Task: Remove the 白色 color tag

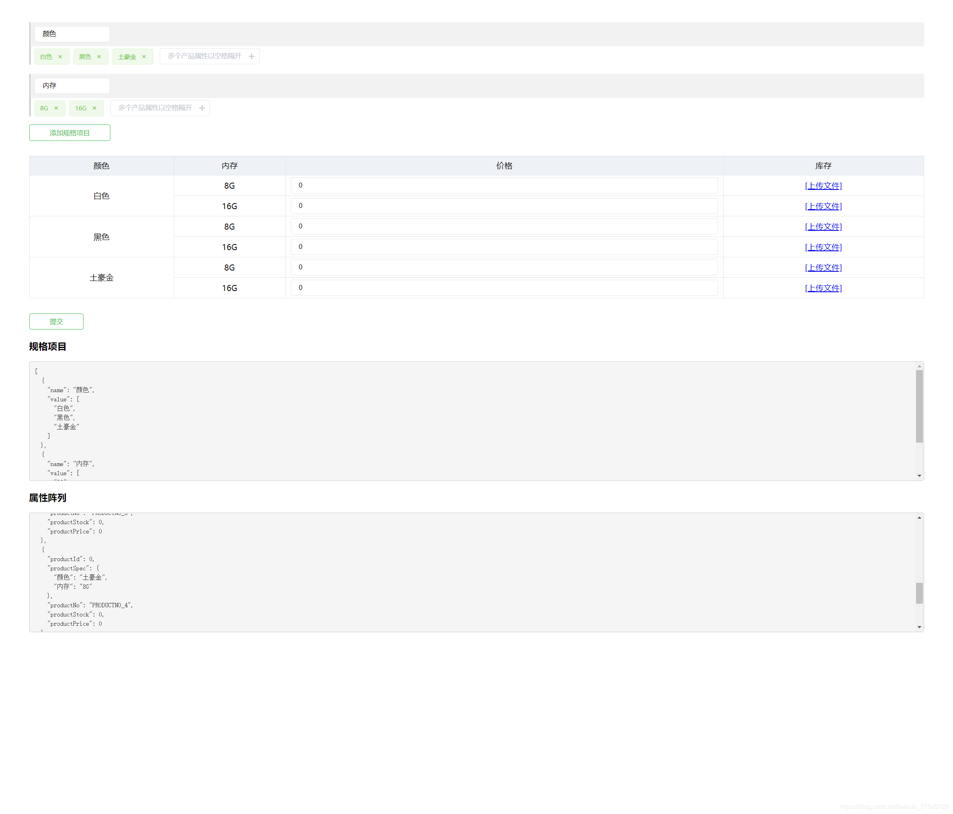Action: click(x=60, y=57)
